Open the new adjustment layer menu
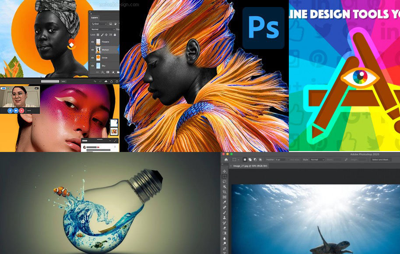The width and height of the screenshot is (400, 254). pyautogui.click(x=113, y=72)
